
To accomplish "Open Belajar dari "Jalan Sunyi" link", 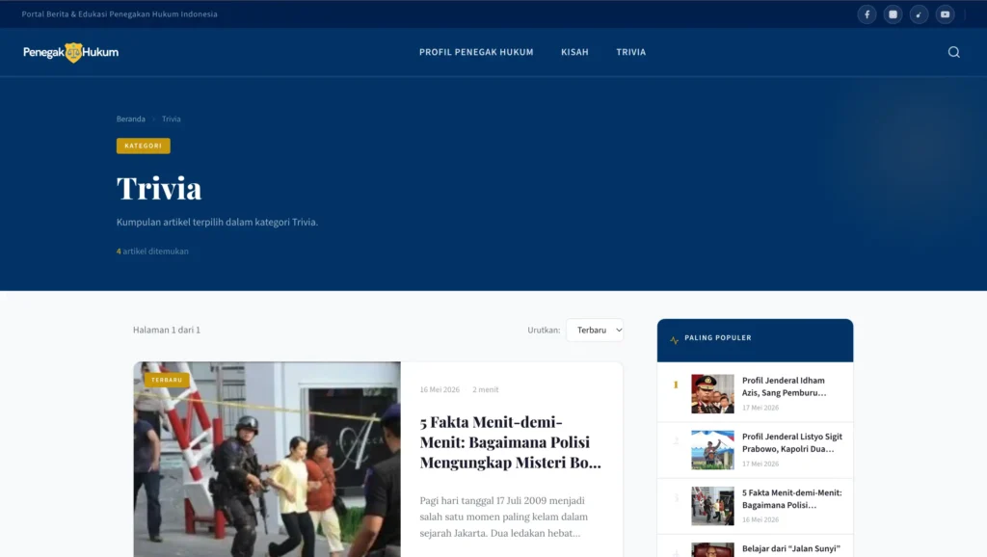I will click(791, 549).
